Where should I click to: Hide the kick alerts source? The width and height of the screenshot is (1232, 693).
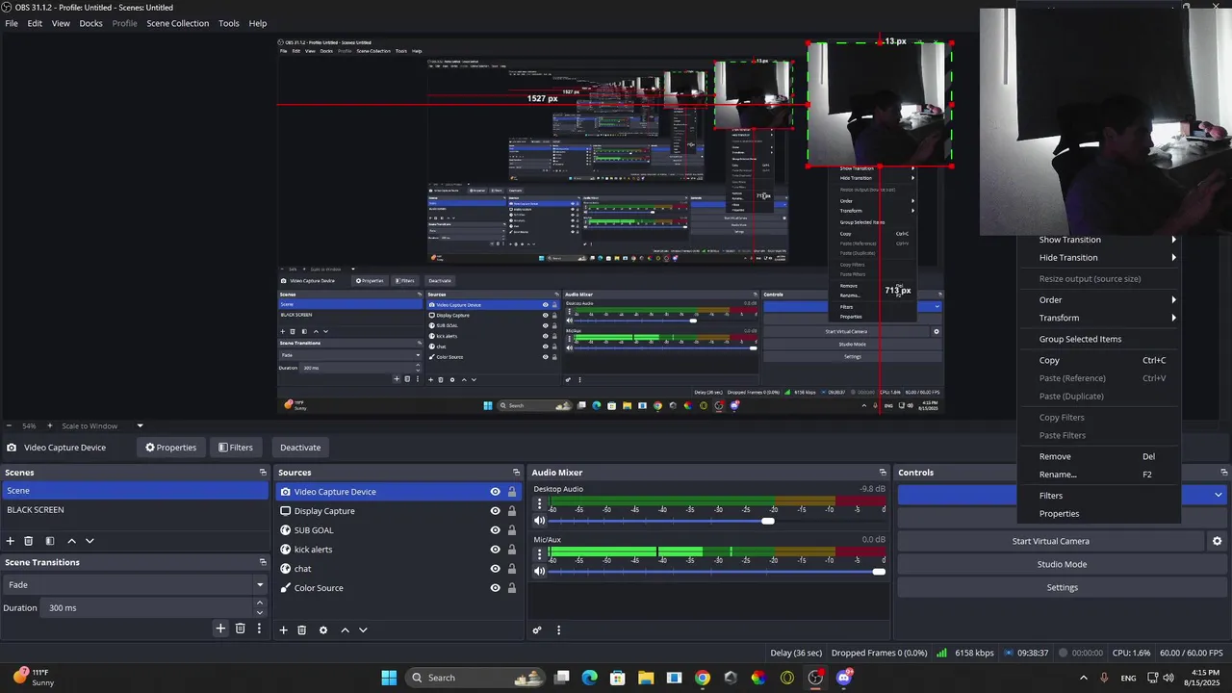click(495, 550)
